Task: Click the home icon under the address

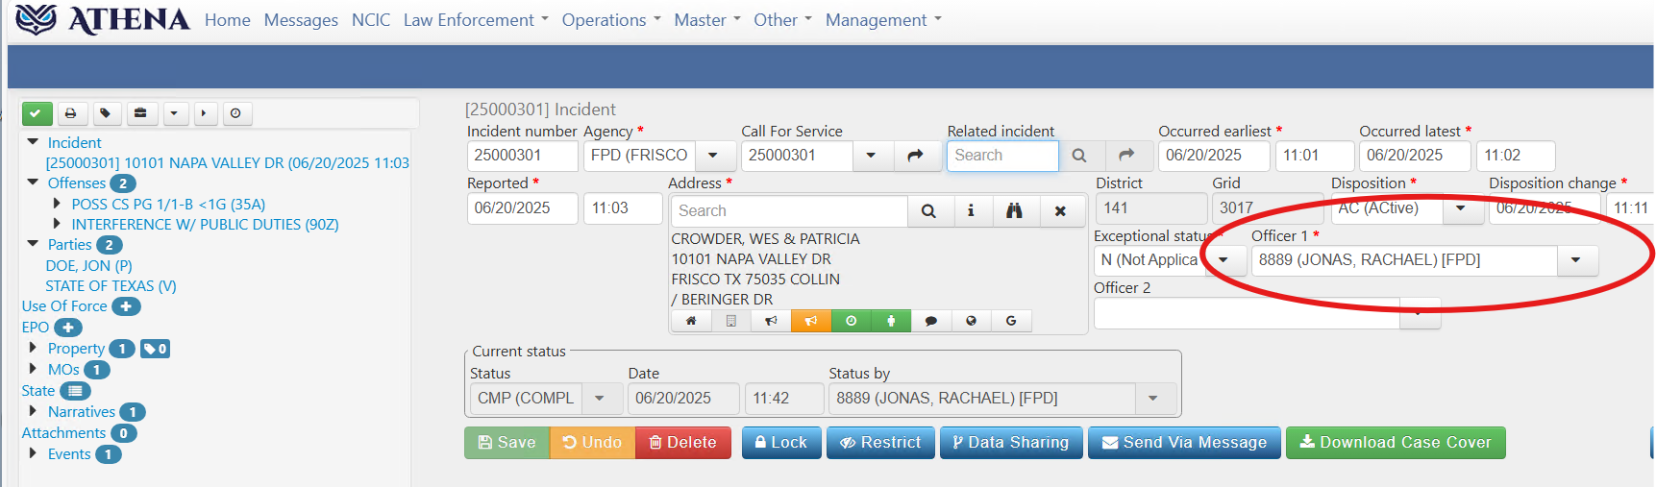Action: pos(691,321)
